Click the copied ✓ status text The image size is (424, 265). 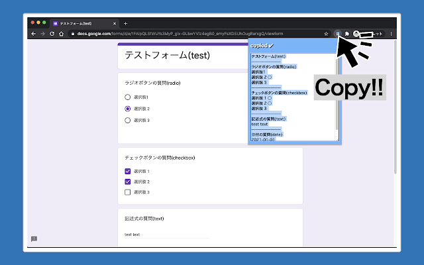tap(262, 46)
